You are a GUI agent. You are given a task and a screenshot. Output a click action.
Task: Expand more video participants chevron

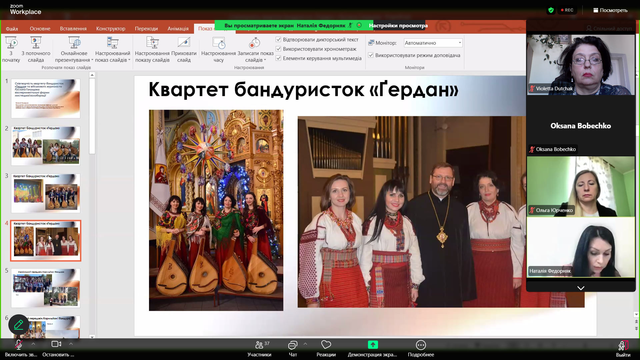click(x=581, y=288)
